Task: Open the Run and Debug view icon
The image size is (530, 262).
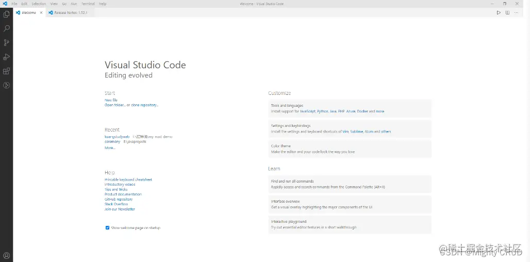Action: click(6, 57)
